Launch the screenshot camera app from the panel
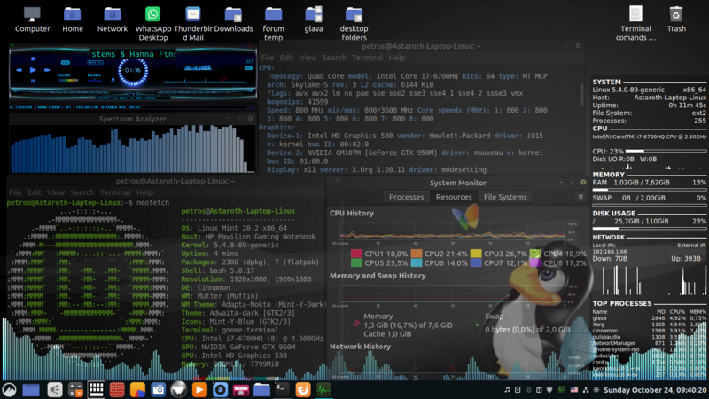The height and width of the screenshot is (399, 709). tap(159, 389)
